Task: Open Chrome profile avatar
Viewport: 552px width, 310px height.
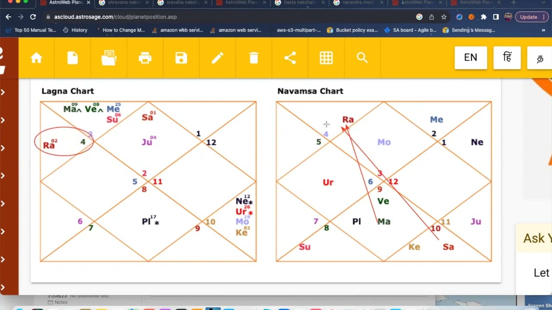Action: coord(508,17)
